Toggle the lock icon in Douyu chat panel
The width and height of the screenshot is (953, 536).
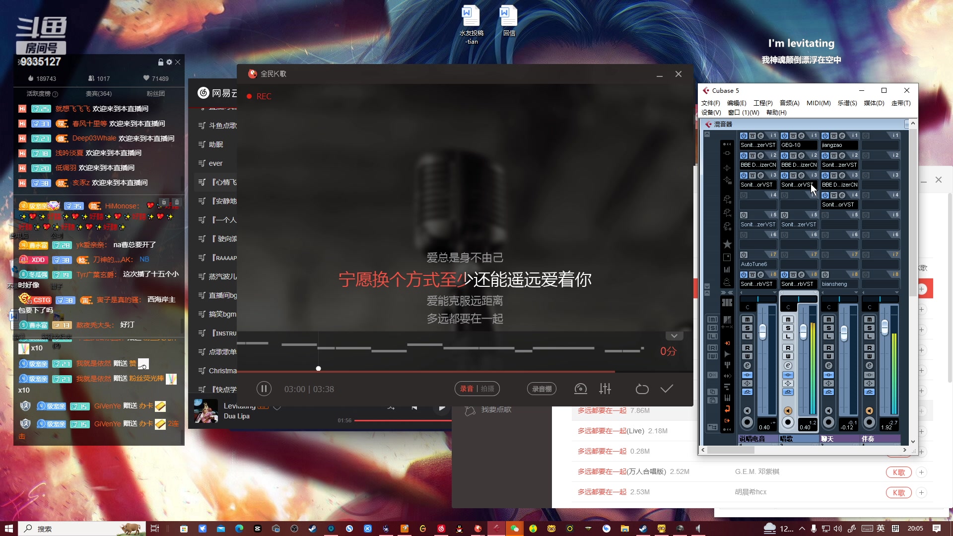(160, 62)
